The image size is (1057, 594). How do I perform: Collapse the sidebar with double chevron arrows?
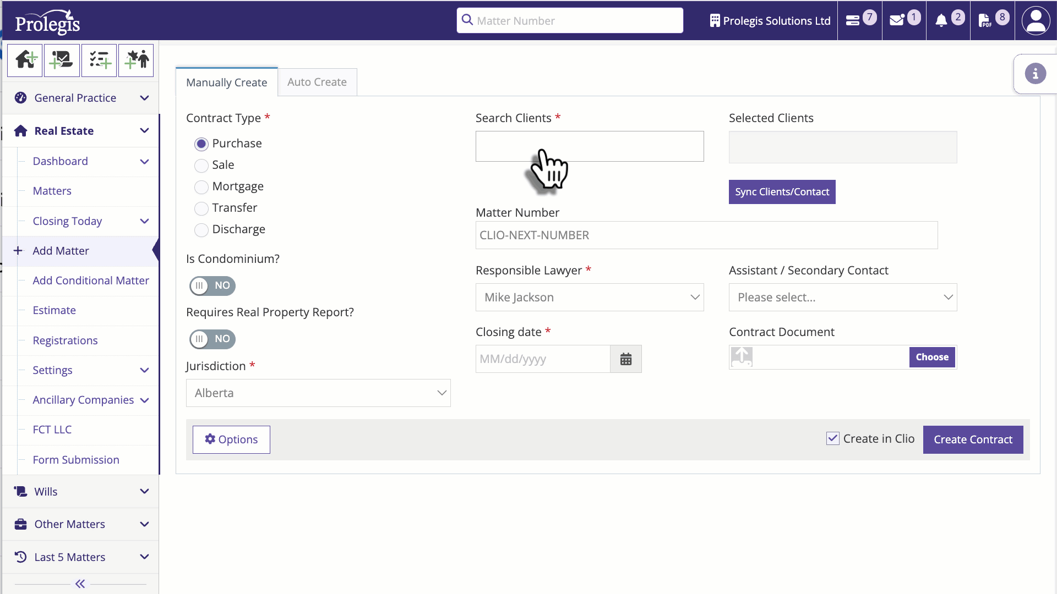click(80, 584)
